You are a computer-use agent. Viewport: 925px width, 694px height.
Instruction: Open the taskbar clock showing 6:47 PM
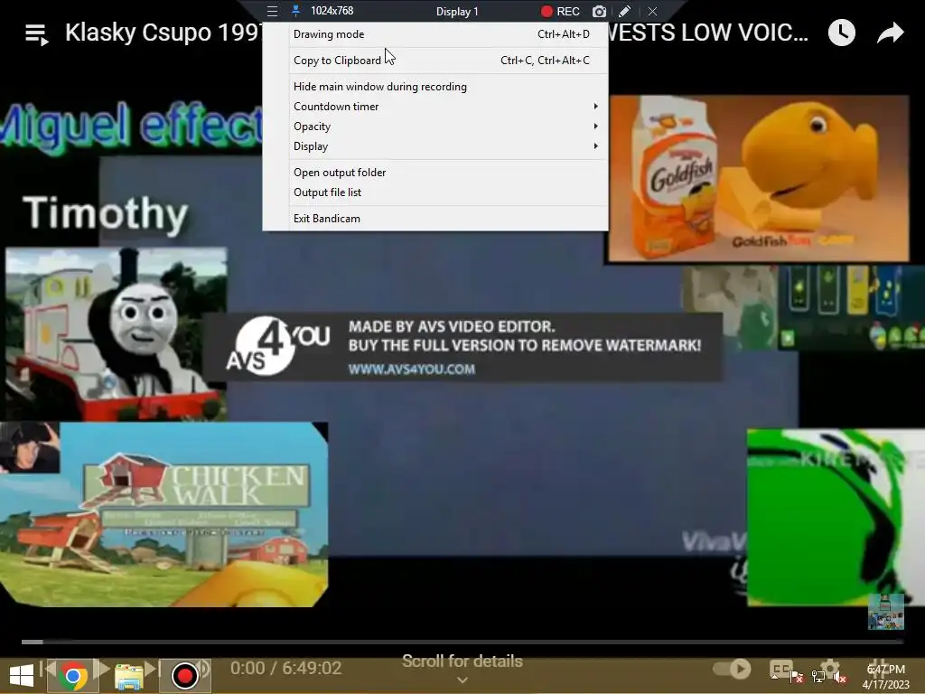coord(885,676)
